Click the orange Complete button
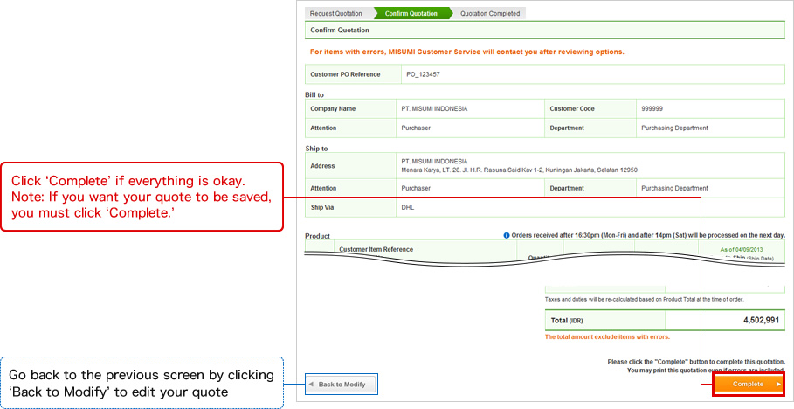794x409 pixels. click(749, 385)
